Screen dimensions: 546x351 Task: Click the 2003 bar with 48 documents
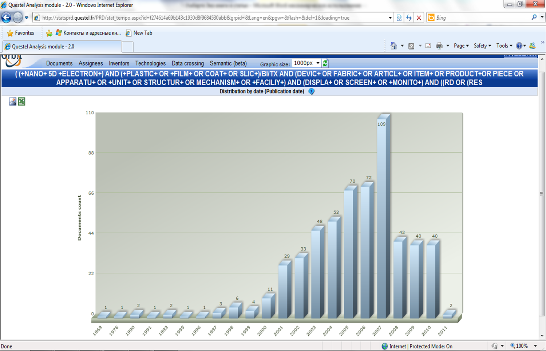[318, 272]
